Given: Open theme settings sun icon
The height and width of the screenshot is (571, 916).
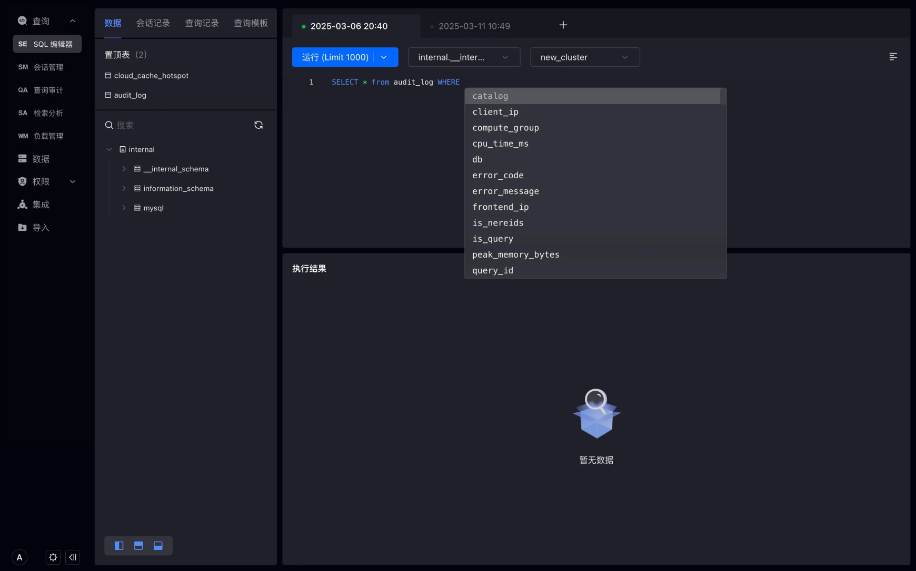Looking at the screenshot, I should pos(53,557).
